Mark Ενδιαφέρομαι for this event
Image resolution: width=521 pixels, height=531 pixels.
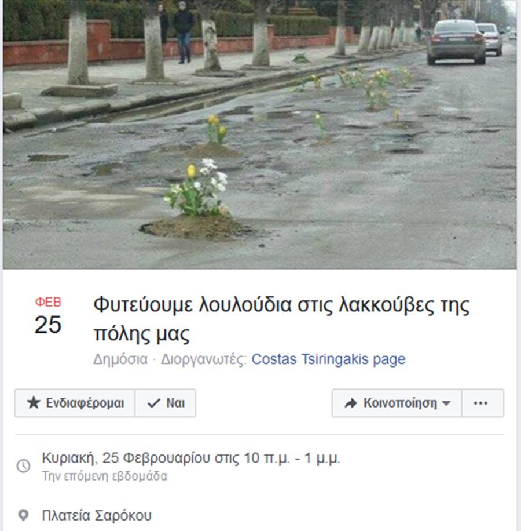(x=75, y=403)
